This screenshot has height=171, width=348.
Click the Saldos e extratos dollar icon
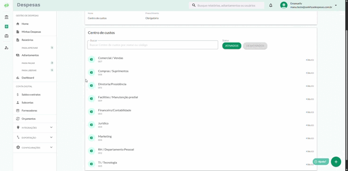coord(18,94)
